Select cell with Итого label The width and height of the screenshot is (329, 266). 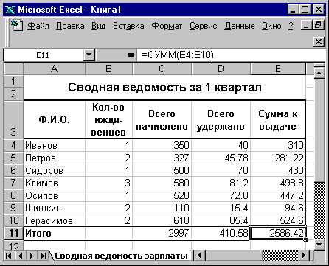[x=54, y=233]
